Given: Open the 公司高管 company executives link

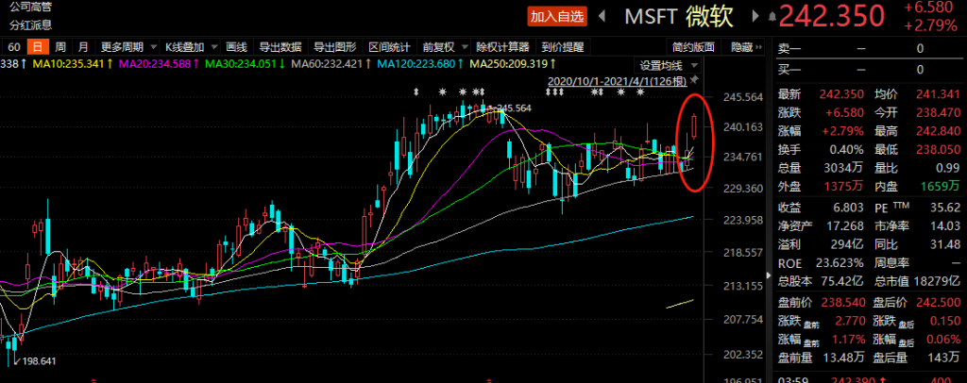Looking at the screenshot, I should [x=31, y=8].
